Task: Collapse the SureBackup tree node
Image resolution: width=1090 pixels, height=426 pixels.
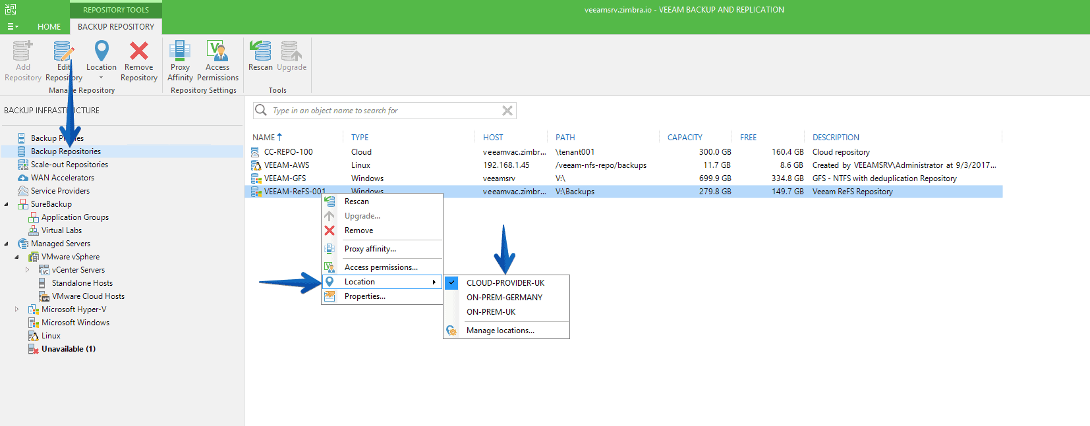Action: tap(7, 204)
